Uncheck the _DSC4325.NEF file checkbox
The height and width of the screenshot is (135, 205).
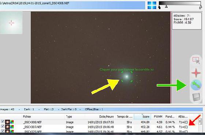coord(3,131)
